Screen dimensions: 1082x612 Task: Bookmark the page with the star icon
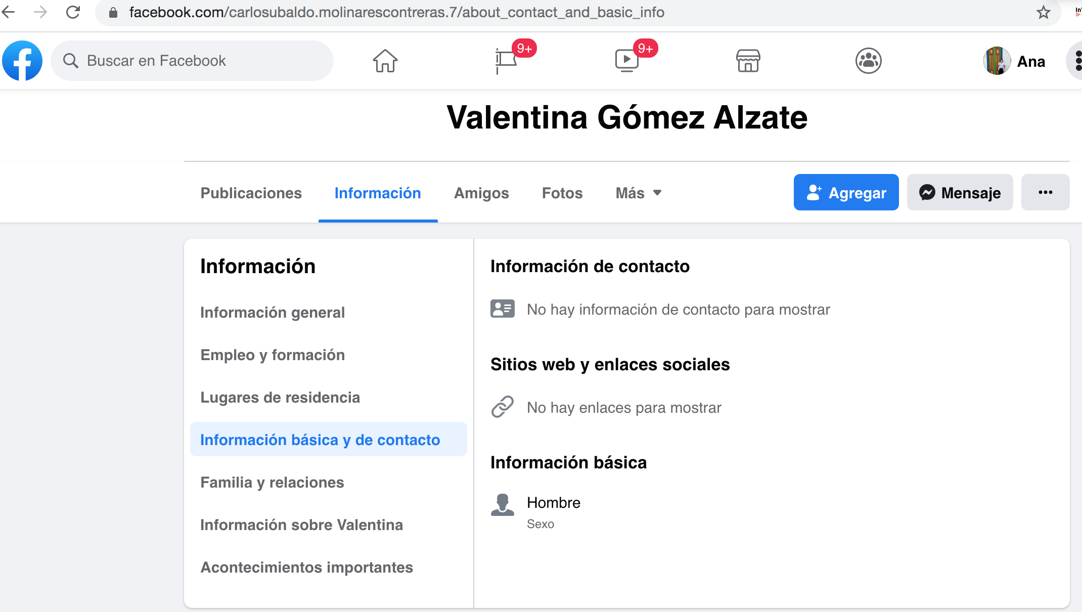coord(1044,12)
